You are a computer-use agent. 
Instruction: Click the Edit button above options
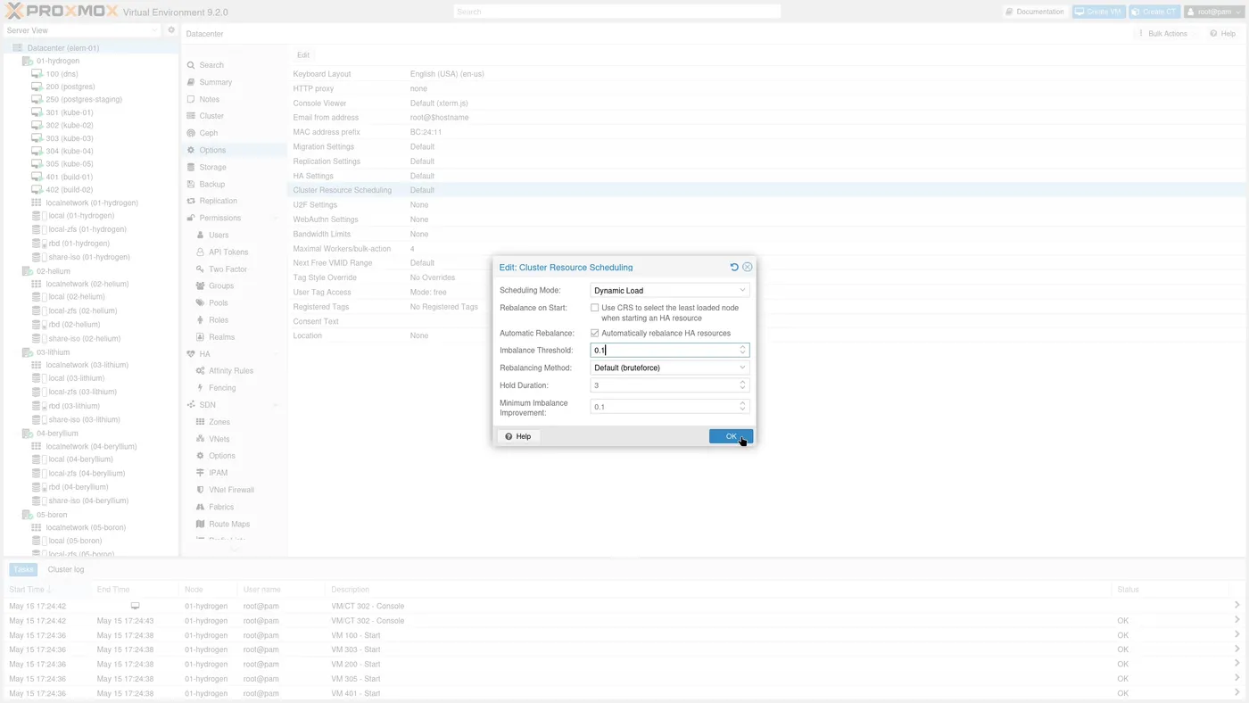pos(303,55)
